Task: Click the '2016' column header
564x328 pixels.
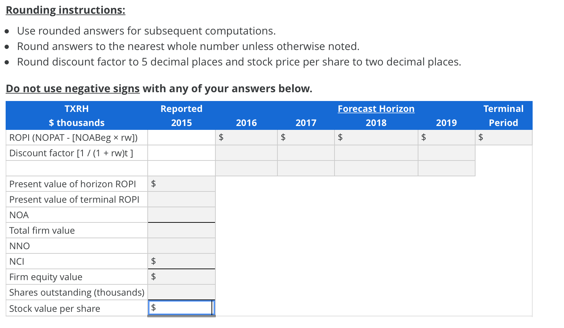Action: 246,123
